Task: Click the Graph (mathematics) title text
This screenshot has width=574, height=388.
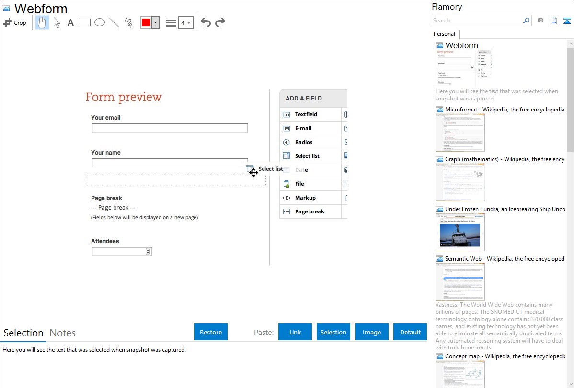Action: tap(505, 159)
